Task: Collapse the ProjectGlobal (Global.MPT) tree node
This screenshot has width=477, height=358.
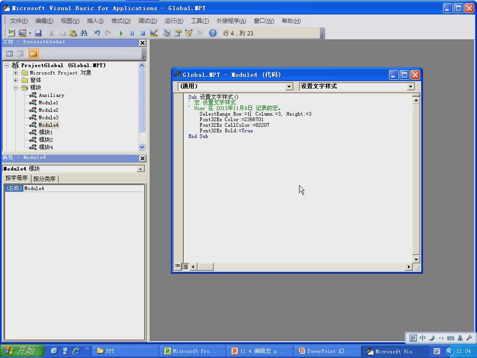Action: pos(7,65)
